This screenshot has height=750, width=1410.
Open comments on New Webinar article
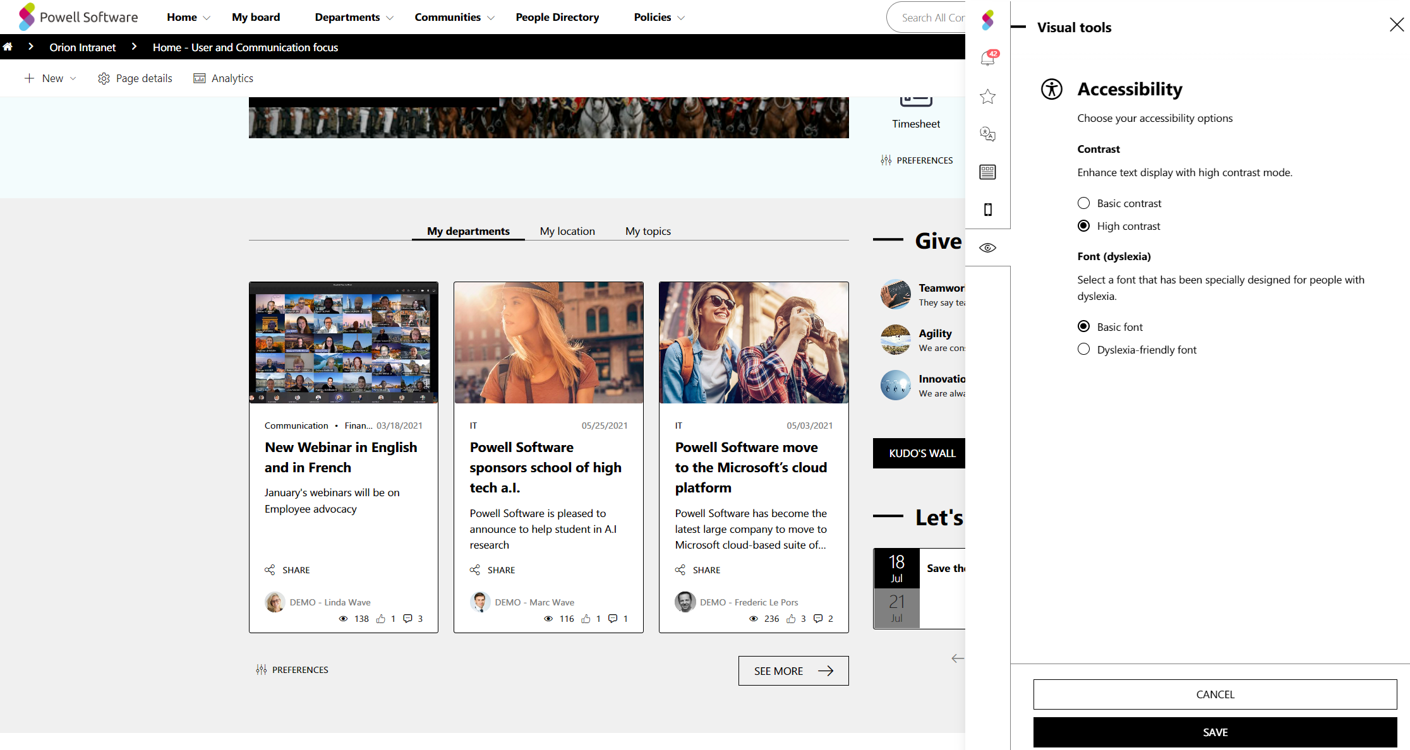408,619
